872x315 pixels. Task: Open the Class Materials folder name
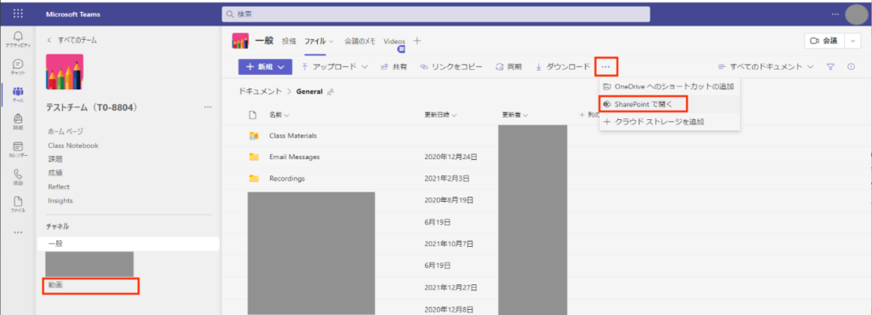coord(293,135)
